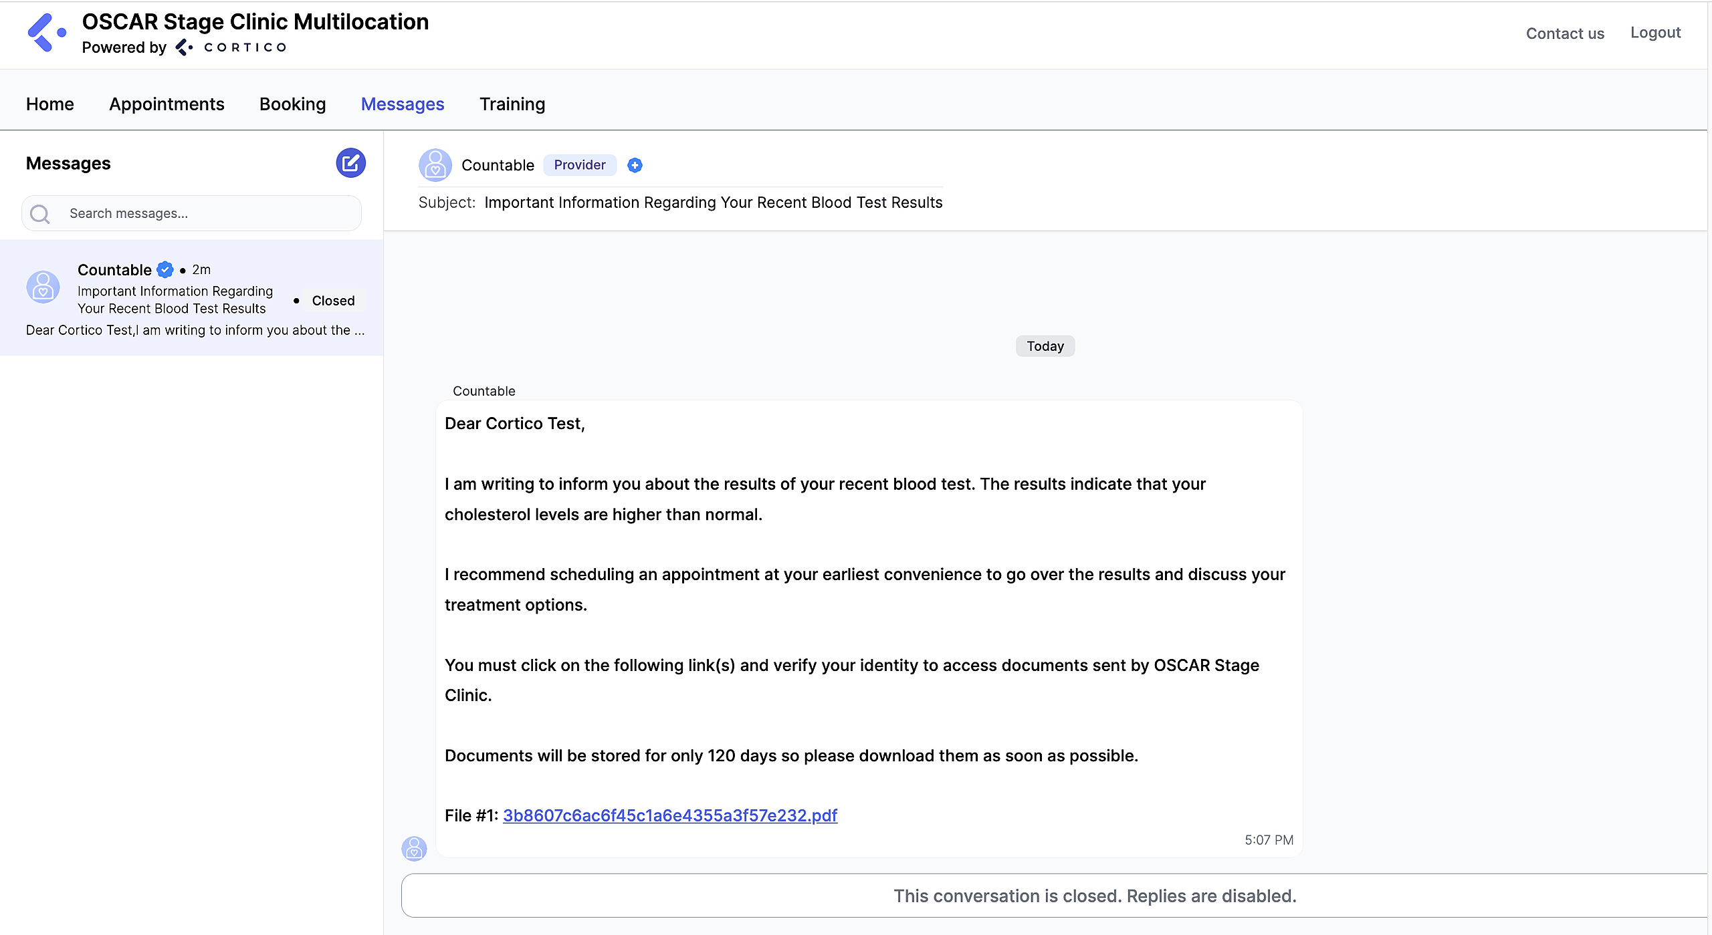Click the small sender avatar below message
Viewport: 1712px width, 935px height.
click(414, 849)
